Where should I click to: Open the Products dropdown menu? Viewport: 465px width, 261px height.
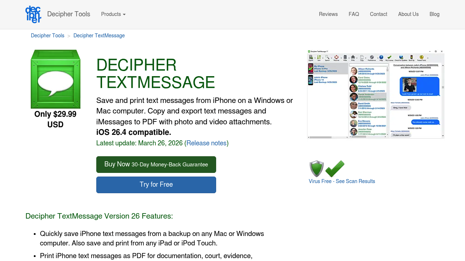pyautogui.click(x=113, y=14)
